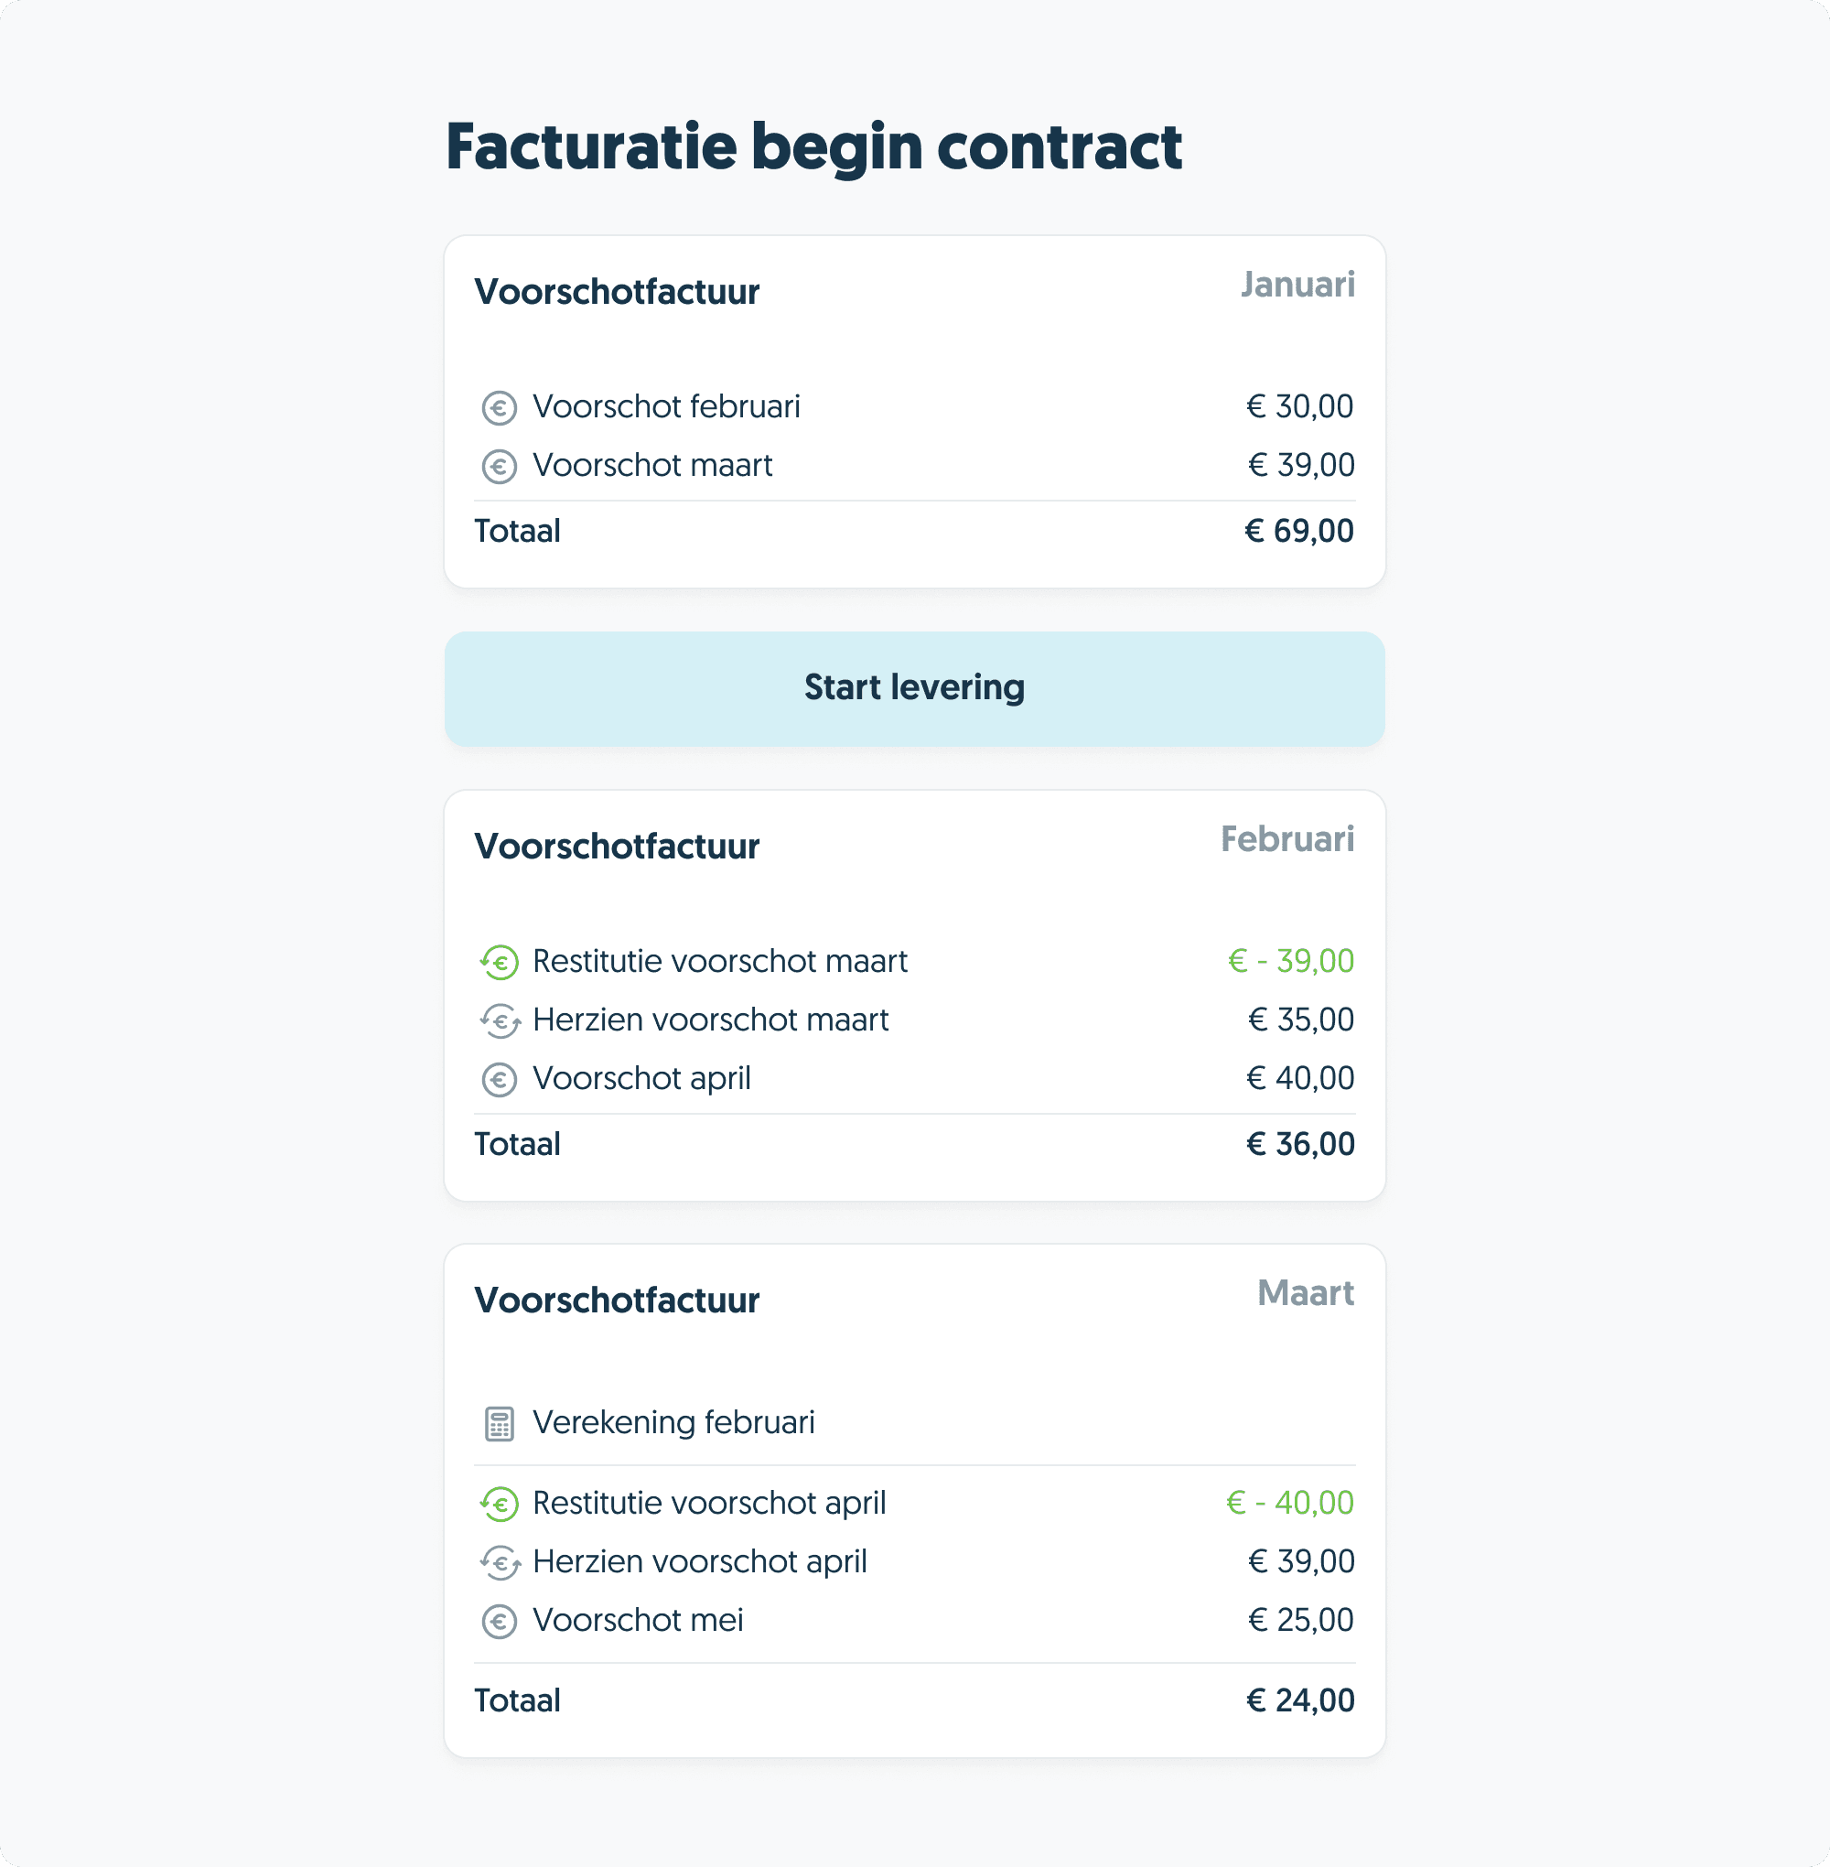Viewport: 1830px width, 1867px height.
Task: Click the green € - 40,00 refund amount
Action: click(1289, 1503)
